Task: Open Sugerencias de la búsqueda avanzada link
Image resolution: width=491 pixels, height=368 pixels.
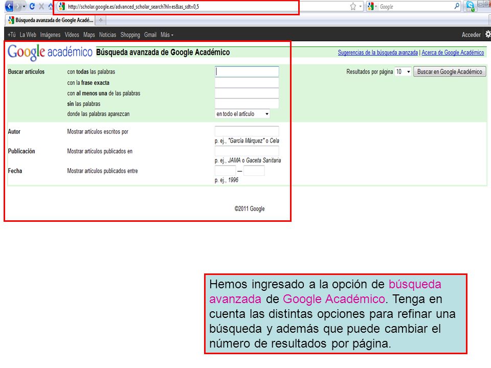Action: tap(377, 53)
